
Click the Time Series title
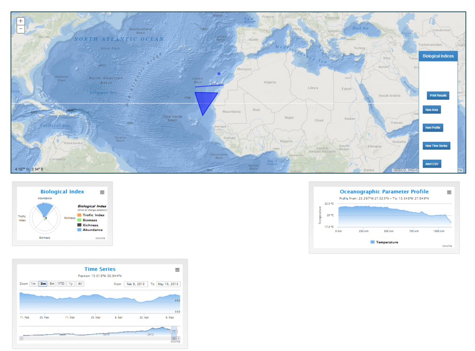[x=100, y=269]
